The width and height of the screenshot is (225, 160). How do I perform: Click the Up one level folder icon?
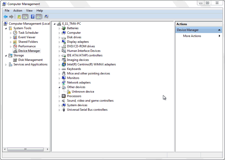(x=19, y=17)
